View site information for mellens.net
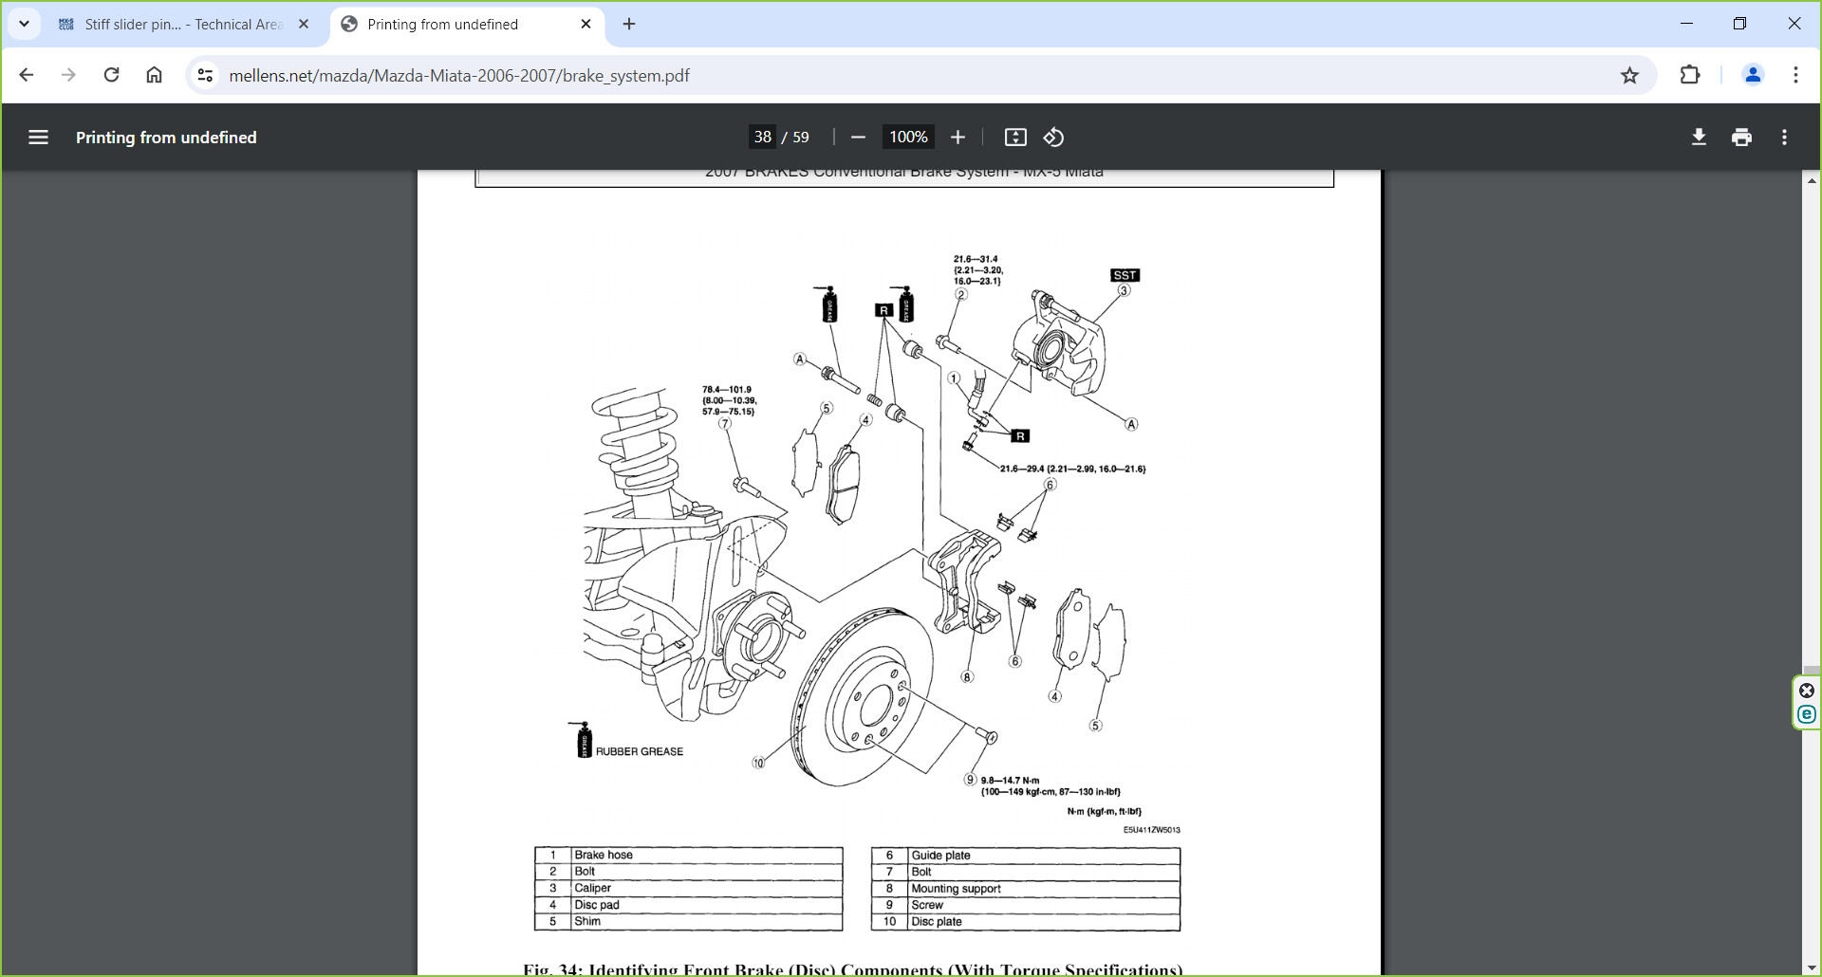This screenshot has height=977, width=1822. (205, 76)
